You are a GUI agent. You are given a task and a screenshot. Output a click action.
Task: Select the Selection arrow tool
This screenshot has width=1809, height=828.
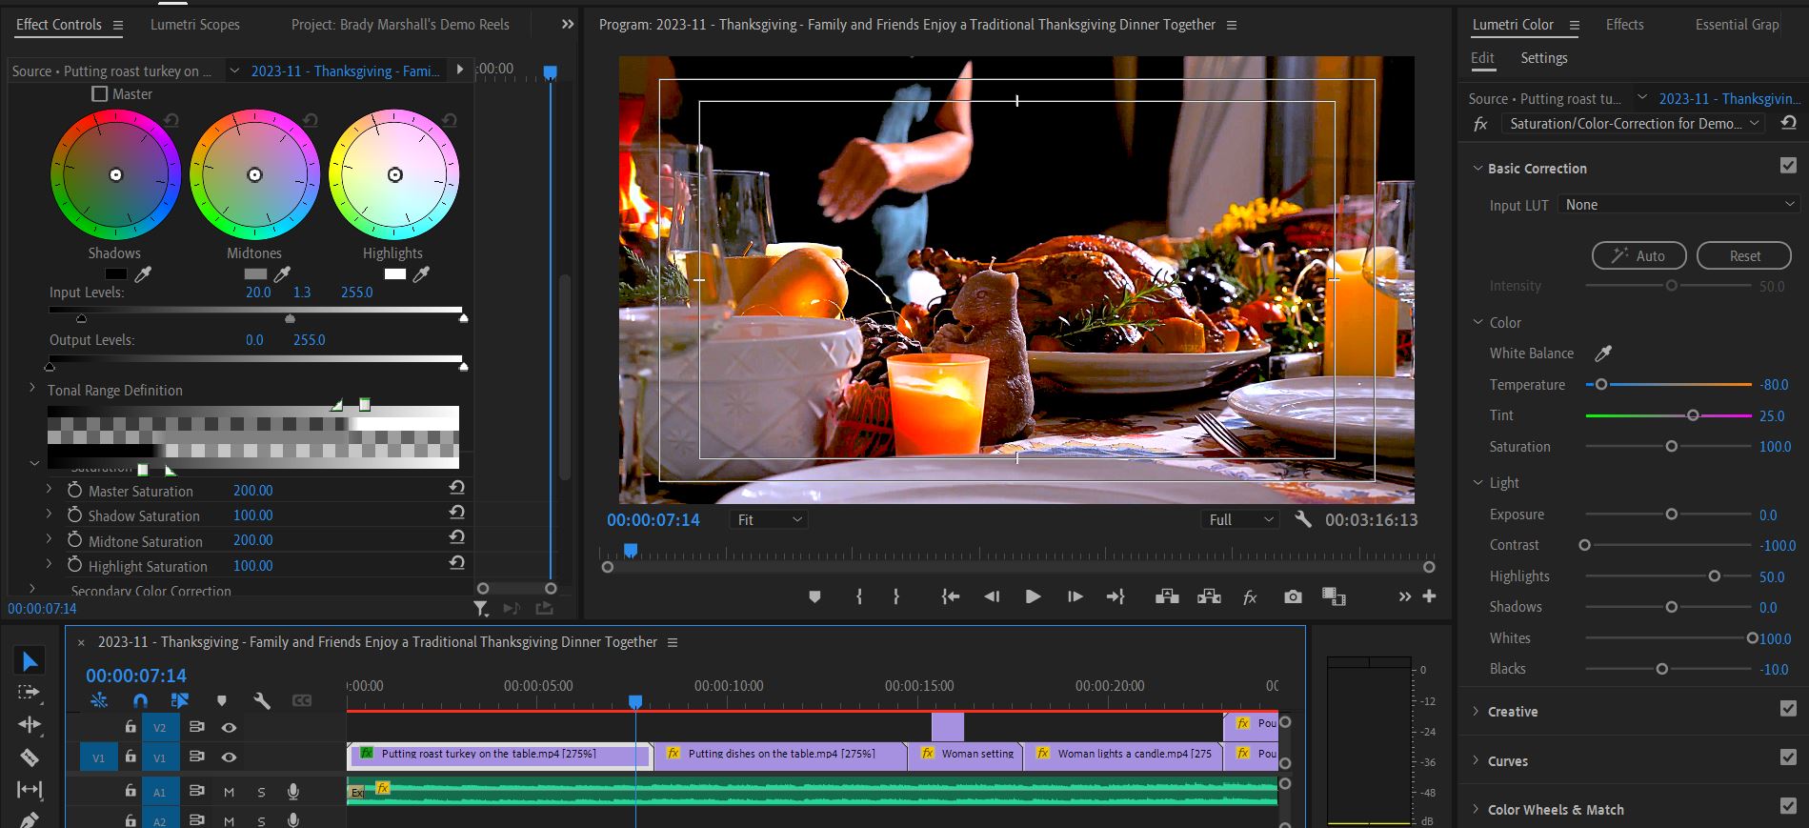pyautogui.click(x=30, y=660)
